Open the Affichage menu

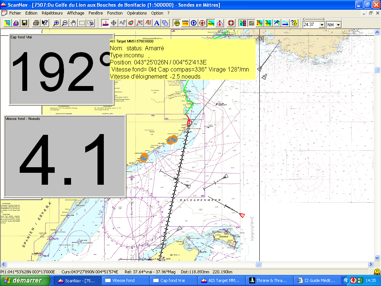point(76,13)
